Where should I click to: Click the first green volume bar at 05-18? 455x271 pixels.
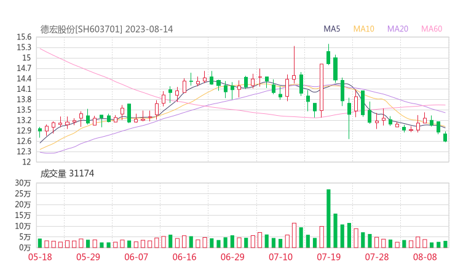coord(40,243)
